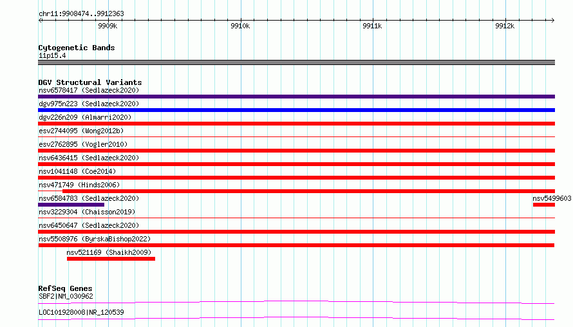Click right arrow at ruler end
Viewport: 573px width, 327px height.
[552, 21]
